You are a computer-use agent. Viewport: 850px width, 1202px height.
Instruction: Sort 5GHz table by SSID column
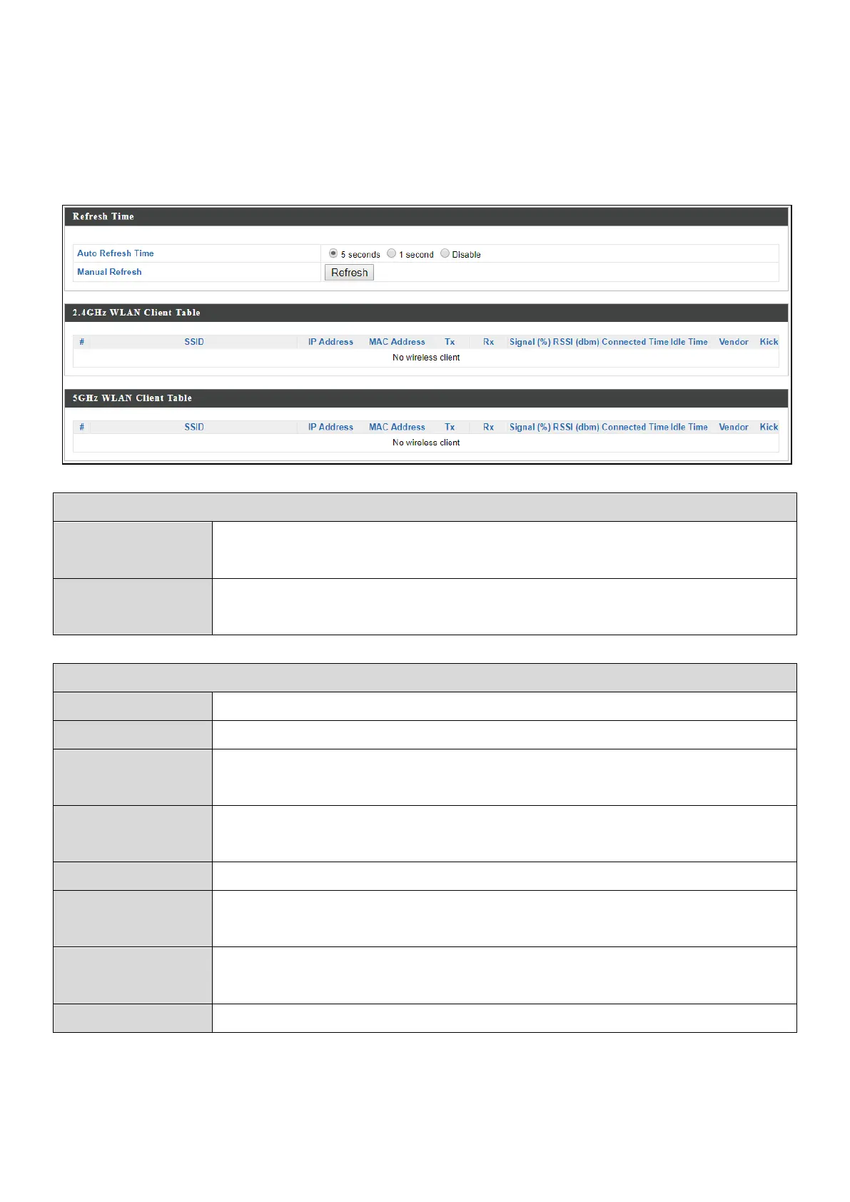click(194, 427)
